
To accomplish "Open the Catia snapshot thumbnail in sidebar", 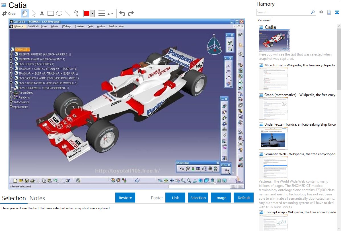I will click(x=274, y=41).
